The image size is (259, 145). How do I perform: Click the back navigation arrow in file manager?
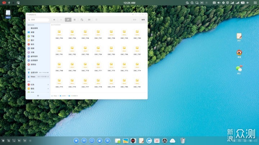54,20
